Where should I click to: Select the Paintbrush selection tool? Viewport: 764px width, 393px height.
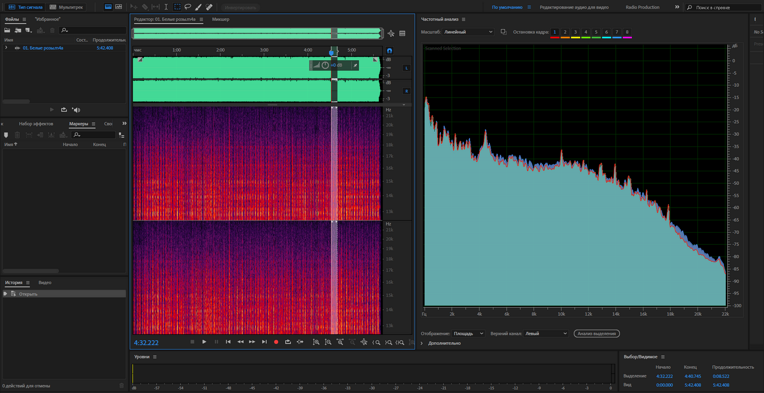[x=198, y=7]
